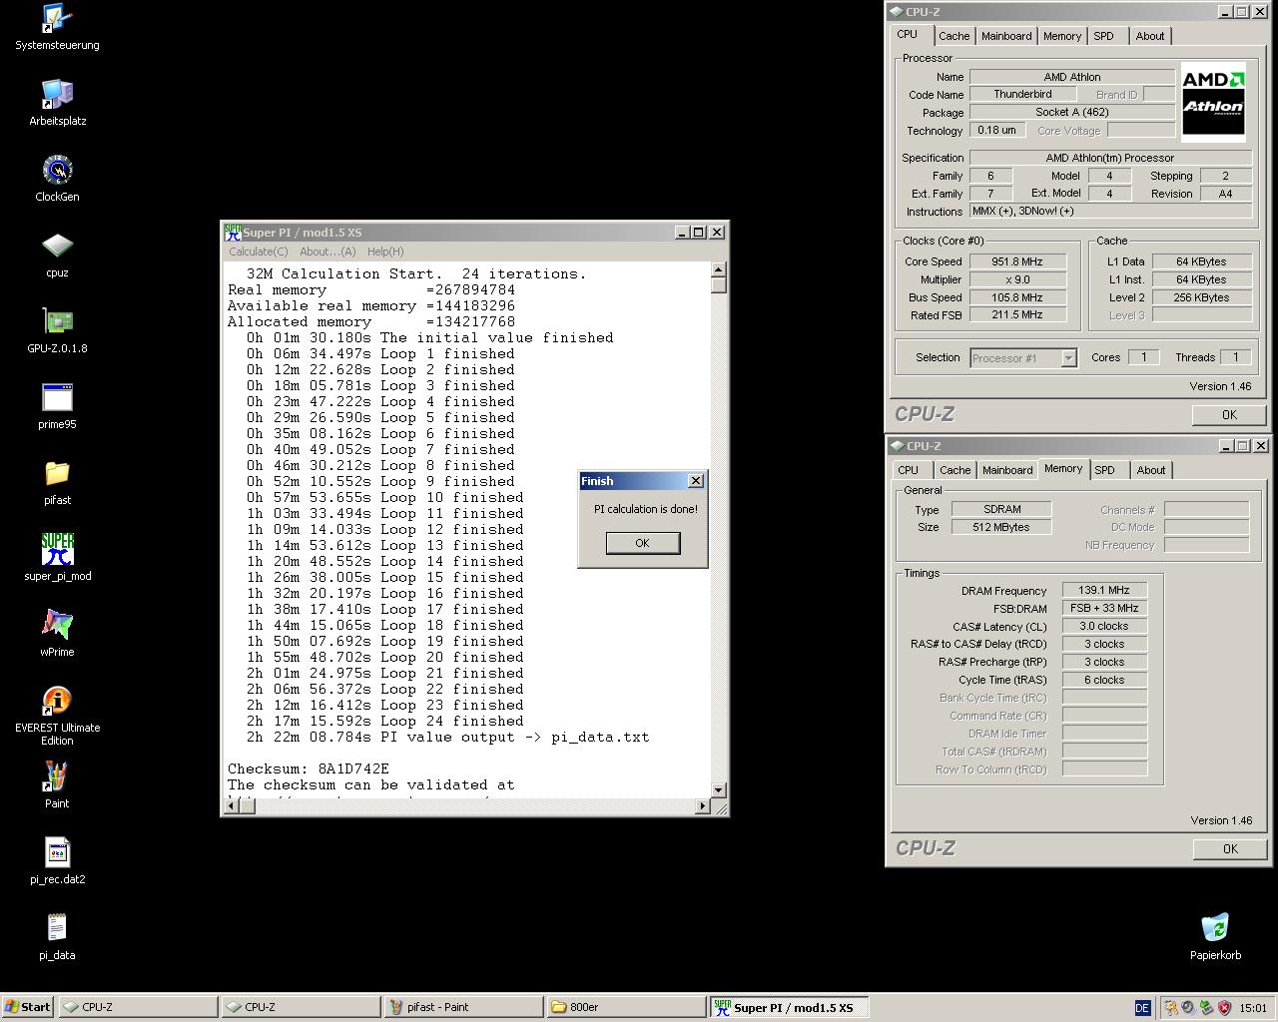Click the Code Name Thunderbird field
1278x1022 pixels.
click(x=1022, y=94)
